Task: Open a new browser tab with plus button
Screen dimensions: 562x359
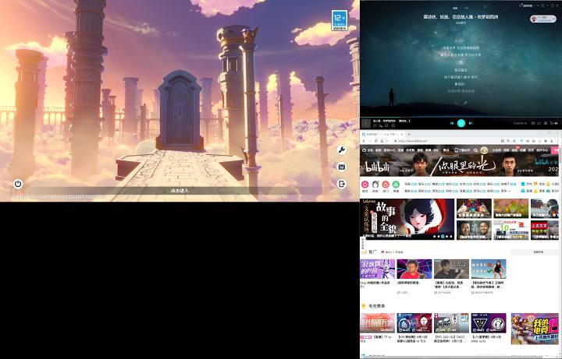Action: point(408,134)
